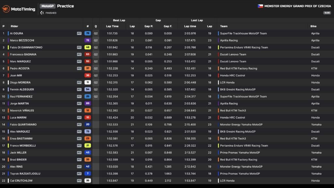This screenshot has width=334, height=188.
Task: Click the Q column header
Action: [x=96, y=26]
